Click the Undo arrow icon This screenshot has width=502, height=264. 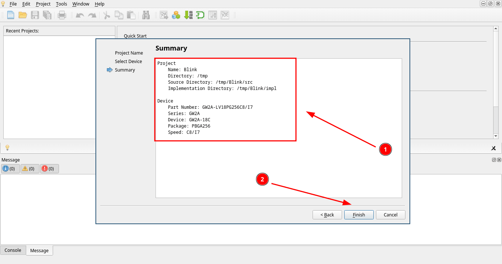pyautogui.click(x=80, y=15)
